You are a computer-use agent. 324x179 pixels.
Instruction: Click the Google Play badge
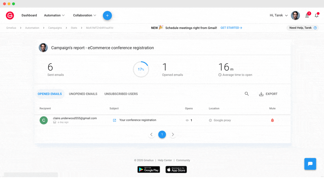pos(149,169)
